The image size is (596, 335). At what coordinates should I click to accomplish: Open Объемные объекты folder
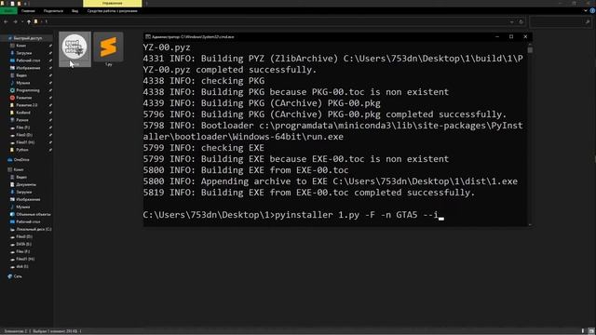click(34, 214)
